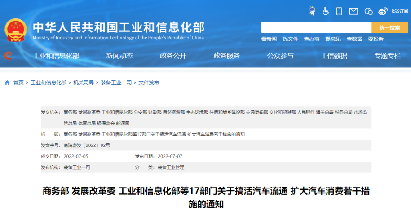Open the smart assistant robot icon
The width and height of the screenshot is (411, 219).
(x=312, y=11)
